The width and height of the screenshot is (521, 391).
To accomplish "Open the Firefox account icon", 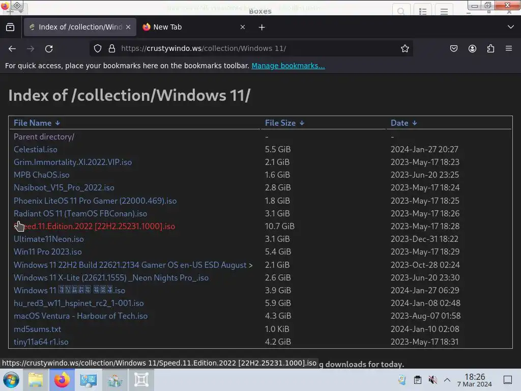I will 472,48.
